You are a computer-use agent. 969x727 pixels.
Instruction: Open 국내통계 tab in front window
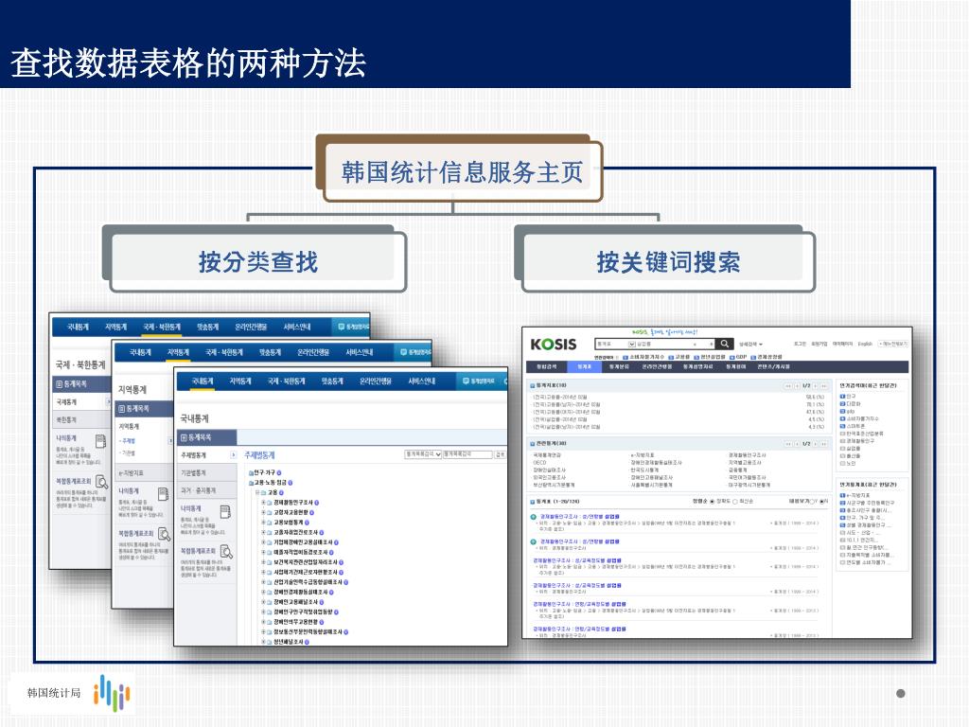tap(203, 381)
